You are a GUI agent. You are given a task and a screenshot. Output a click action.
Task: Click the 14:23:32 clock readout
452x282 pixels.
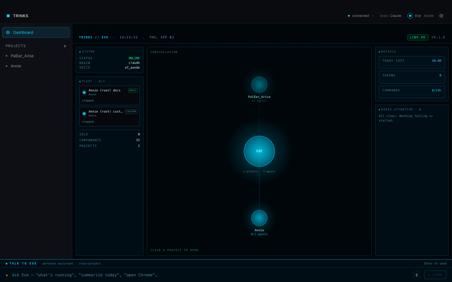(x=129, y=37)
